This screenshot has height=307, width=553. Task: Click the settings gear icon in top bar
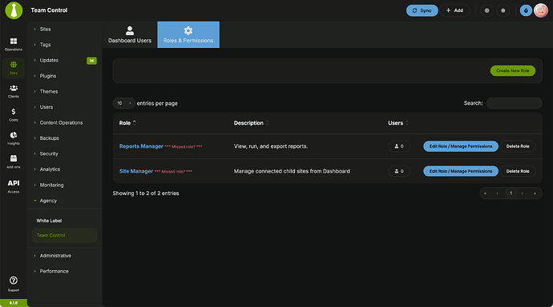coord(503,10)
